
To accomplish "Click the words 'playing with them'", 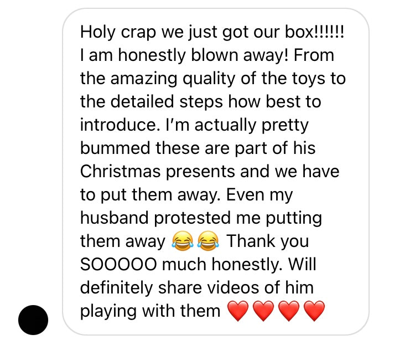I will pyautogui.click(x=151, y=311).
